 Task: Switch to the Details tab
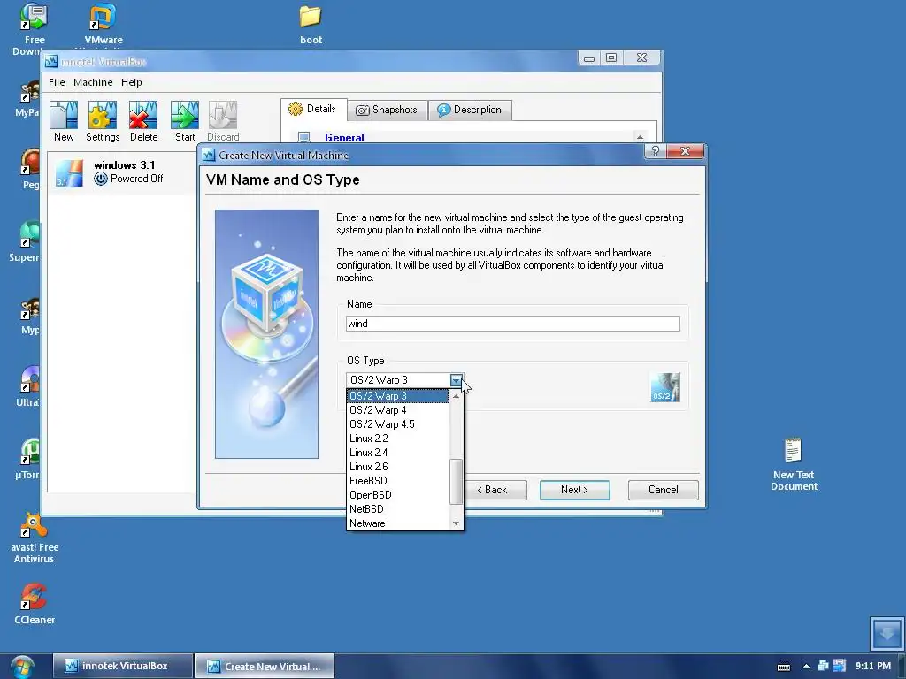[314, 109]
